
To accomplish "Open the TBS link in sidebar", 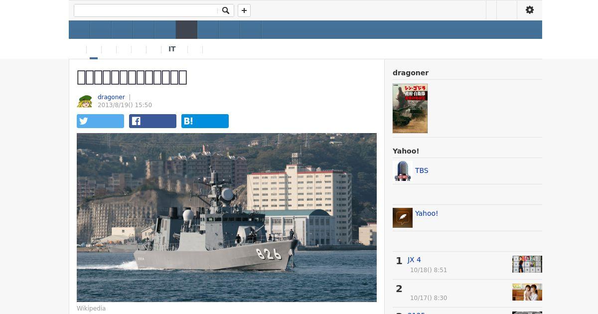I will (x=422, y=170).
